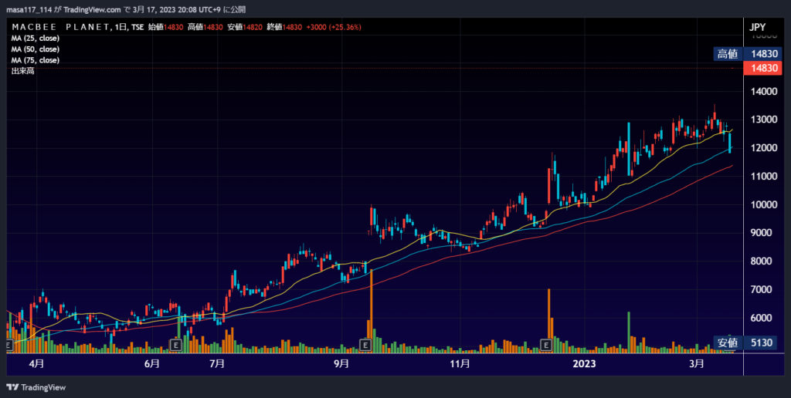Screen dimensions: 791x398
Task: Click the 9月 time axis label
Action: point(341,364)
